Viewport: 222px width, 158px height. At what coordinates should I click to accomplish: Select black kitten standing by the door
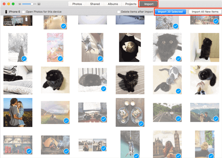(x=205, y=48)
